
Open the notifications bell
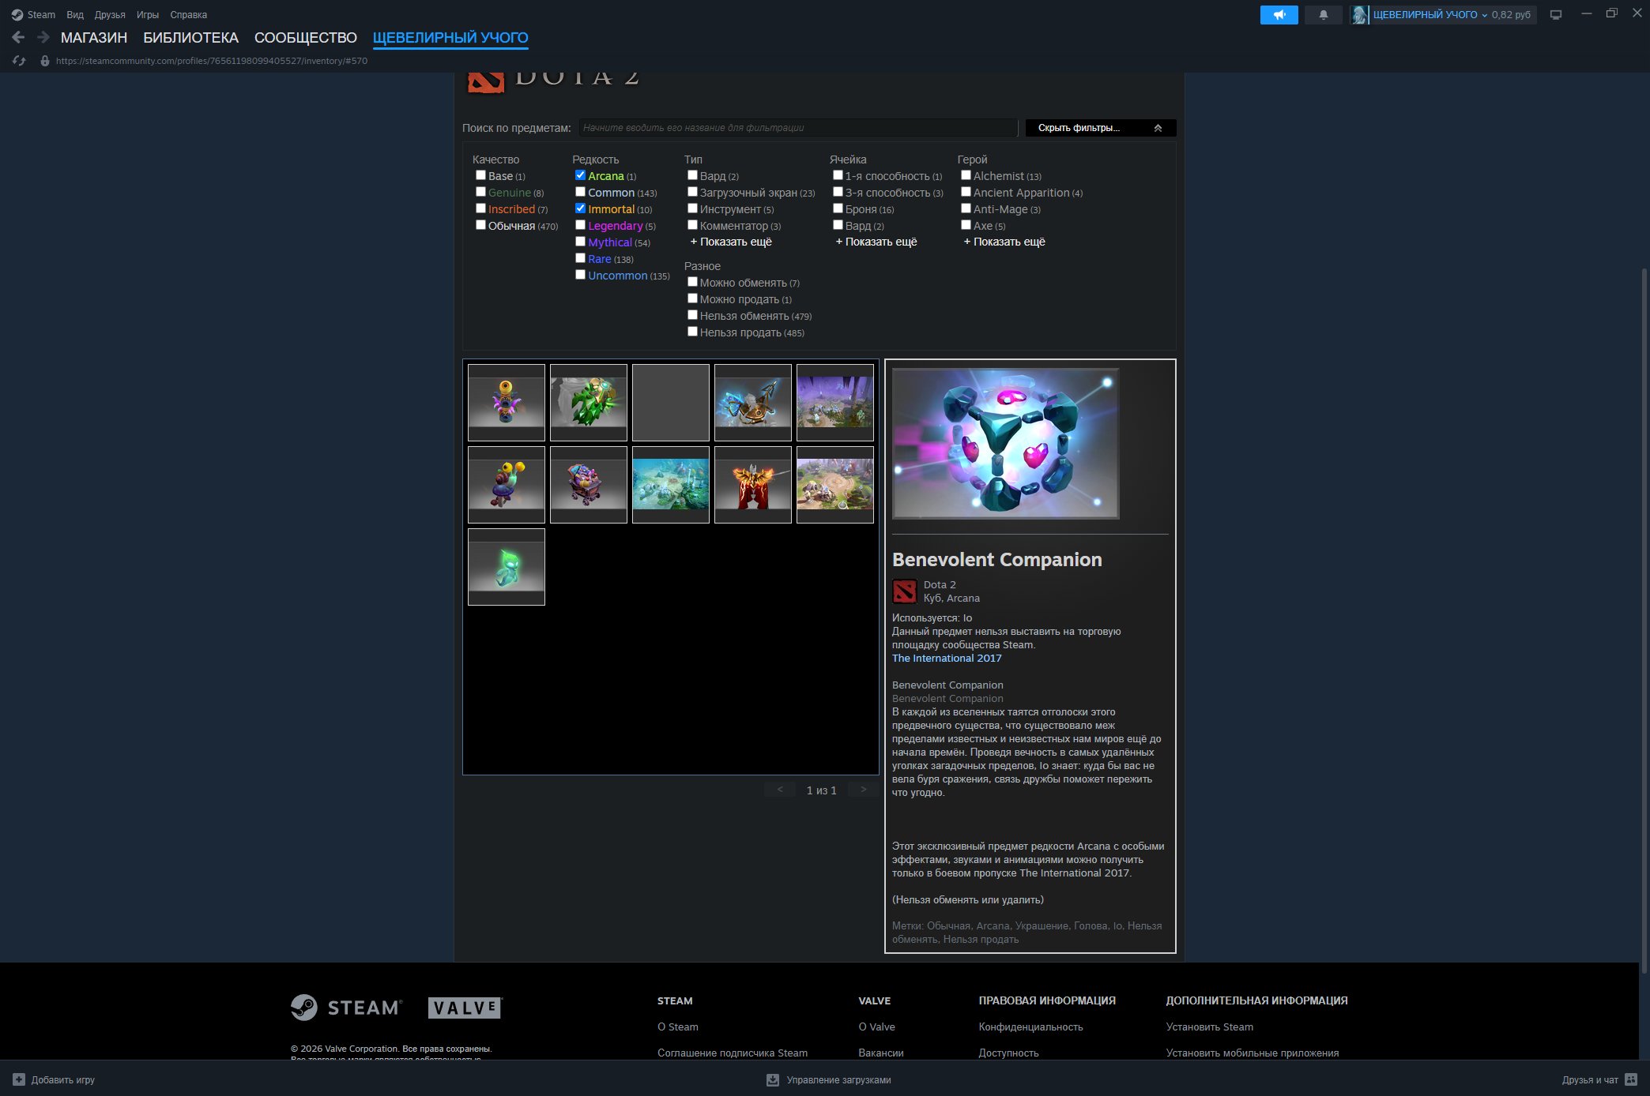[x=1324, y=15]
